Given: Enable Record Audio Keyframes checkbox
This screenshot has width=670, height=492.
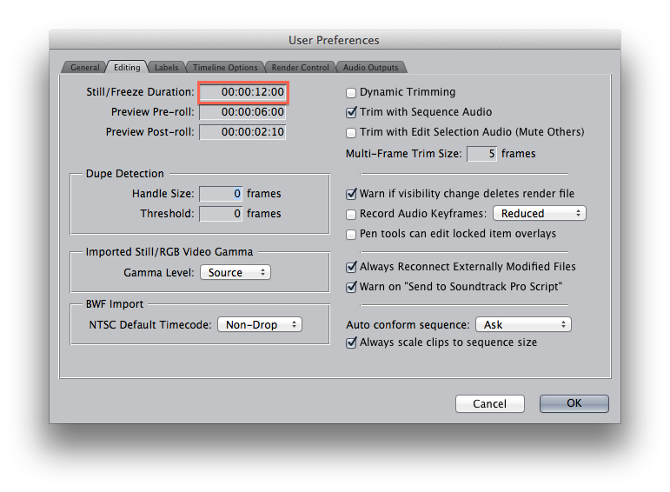Looking at the screenshot, I should tap(351, 214).
